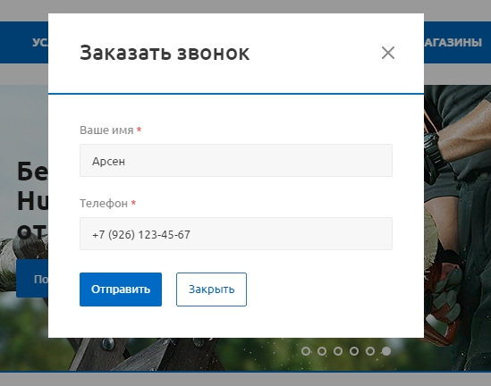Click the Закрыть button
Viewport: 491px width, 386px height.
(211, 289)
